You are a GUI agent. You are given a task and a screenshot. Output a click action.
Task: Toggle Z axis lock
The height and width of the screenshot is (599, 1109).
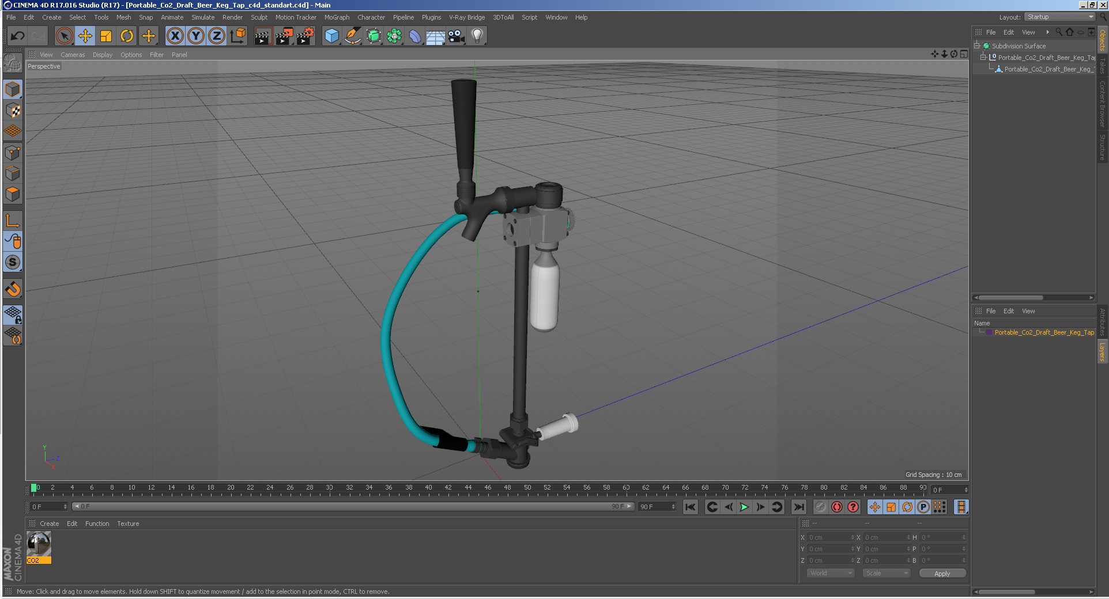(217, 36)
